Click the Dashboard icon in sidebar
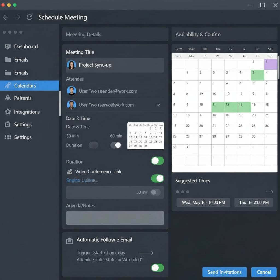 (x=8, y=47)
